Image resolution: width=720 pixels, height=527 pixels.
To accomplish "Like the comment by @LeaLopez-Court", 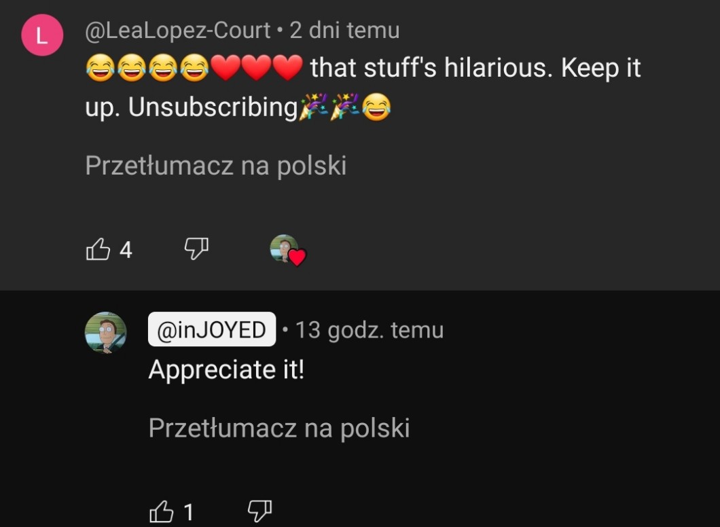I will click(x=98, y=250).
